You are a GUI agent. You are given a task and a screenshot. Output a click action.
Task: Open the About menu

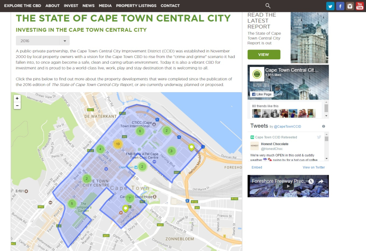click(x=52, y=6)
